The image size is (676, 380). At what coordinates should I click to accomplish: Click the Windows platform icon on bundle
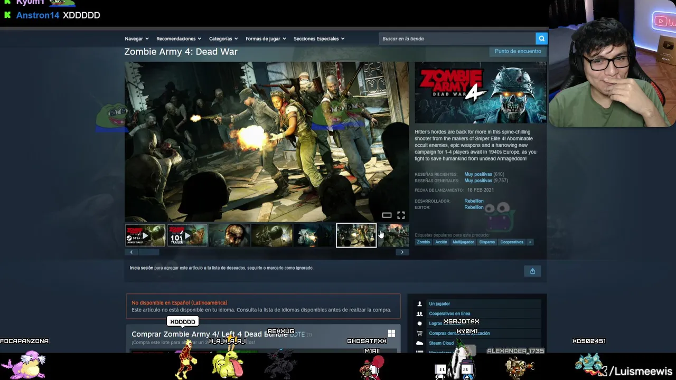tap(391, 334)
